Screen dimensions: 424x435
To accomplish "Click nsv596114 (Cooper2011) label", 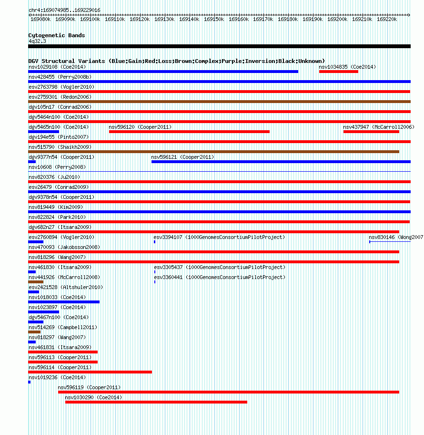I will (x=60, y=367).
